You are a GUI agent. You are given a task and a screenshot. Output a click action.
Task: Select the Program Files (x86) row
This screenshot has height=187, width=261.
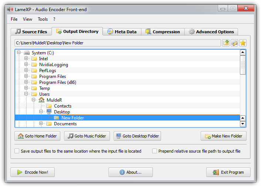click(x=127, y=82)
